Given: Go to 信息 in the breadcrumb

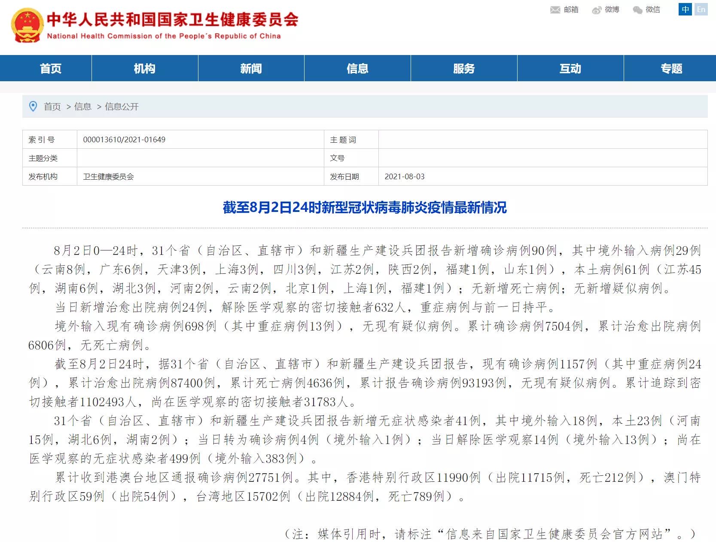Looking at the screenshot, I should coord(83,107).
